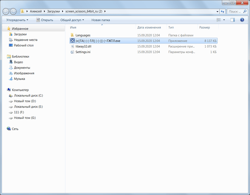Select the Settings.ini file name
250x195 pixels.
point(83,52)
